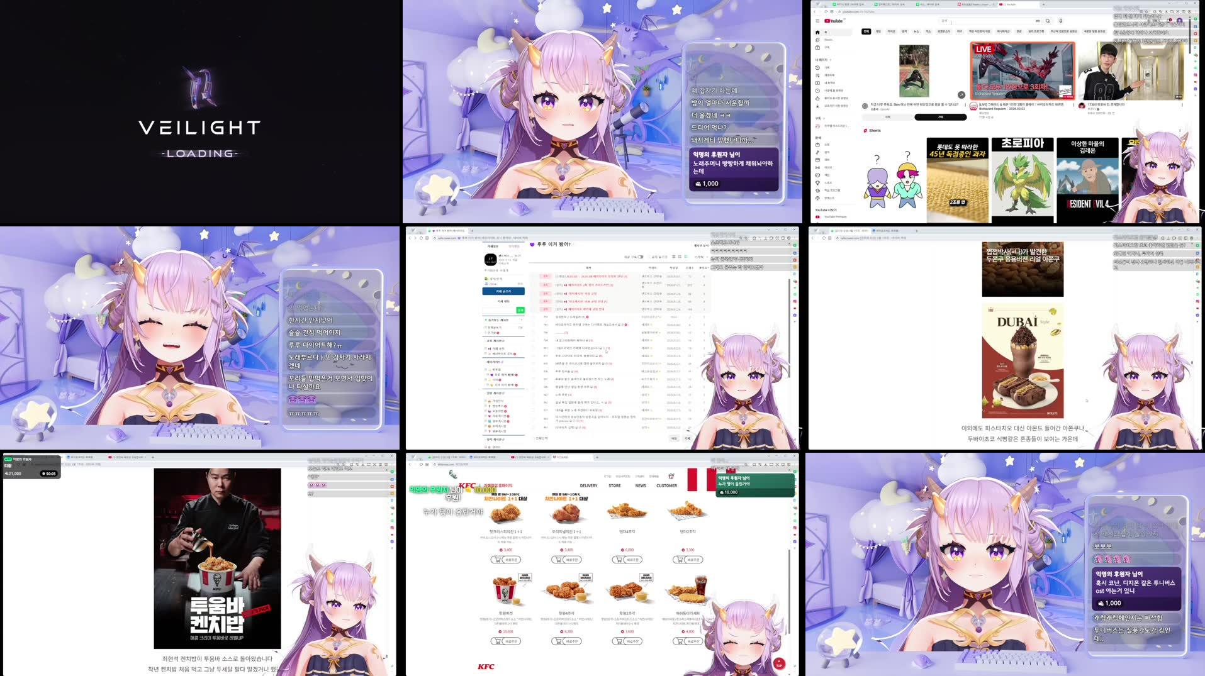Open the 게시판 보기 dropdown near the board title
1205x676 pixels.
point(700,245)
